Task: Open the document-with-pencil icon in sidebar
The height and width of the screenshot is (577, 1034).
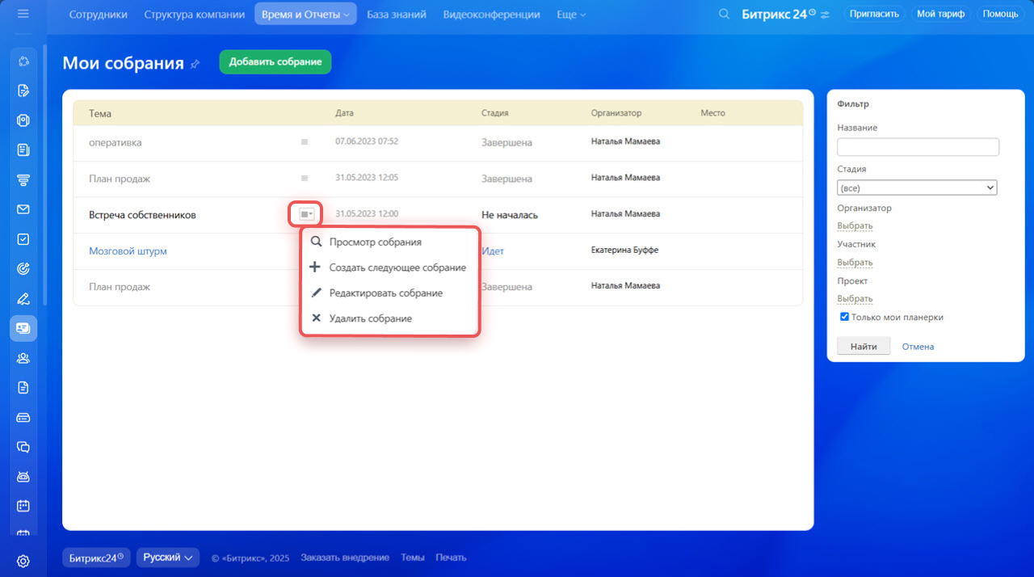Action: (23, 91)
